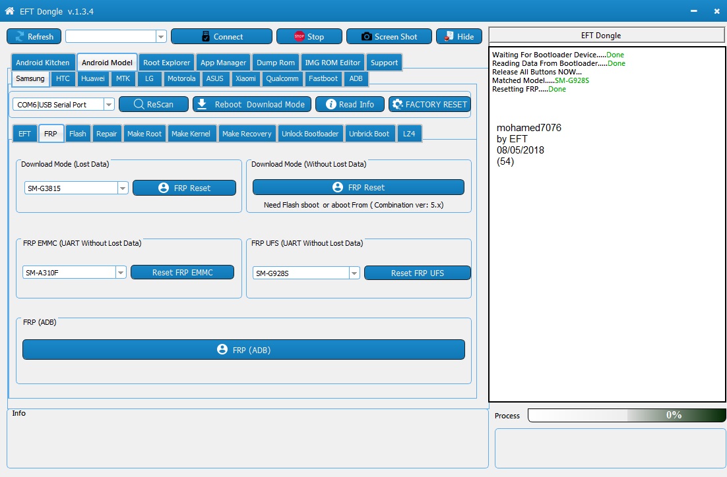Click the Process progress bar

[626, 415]
